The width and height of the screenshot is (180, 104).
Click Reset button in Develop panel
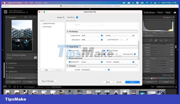point(166,82)
